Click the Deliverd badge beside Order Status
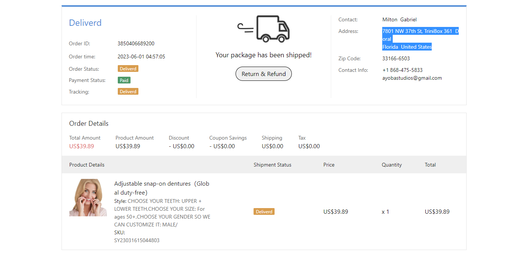 tap(128, 69)
